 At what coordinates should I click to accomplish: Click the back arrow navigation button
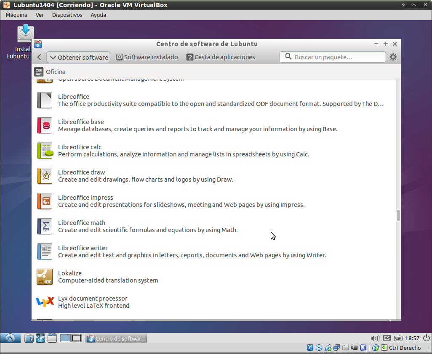coord(39,57)
